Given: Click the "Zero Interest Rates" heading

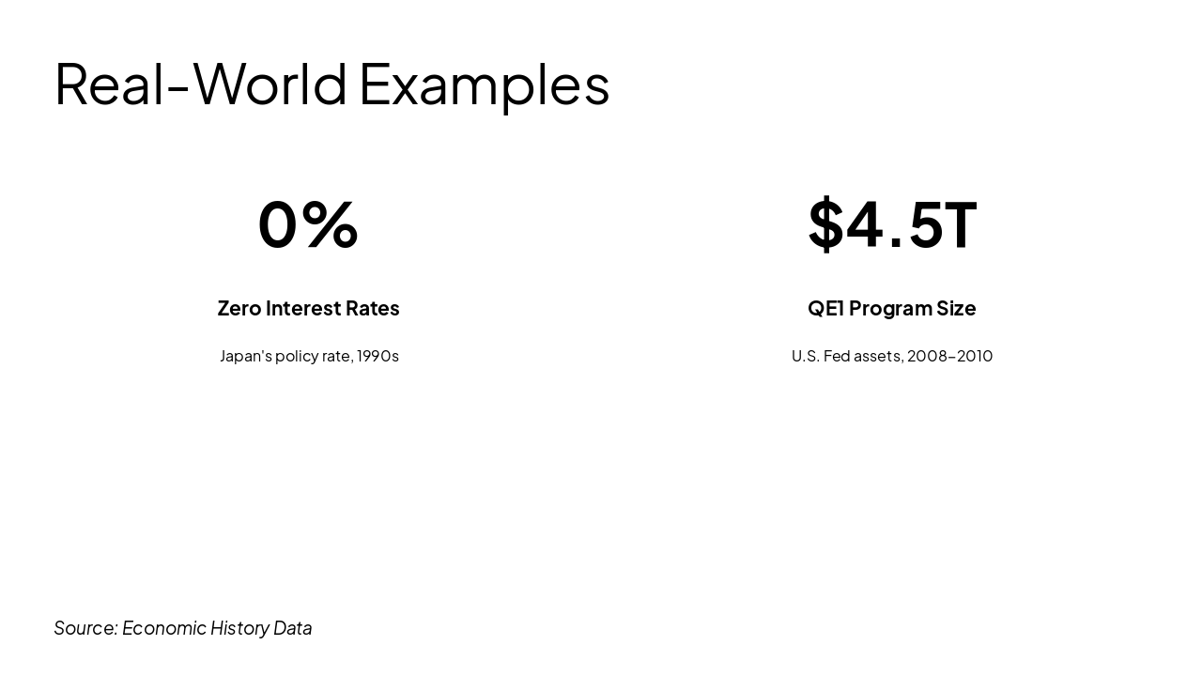Looking at the screenshot, I should click(x=308, y=308).
